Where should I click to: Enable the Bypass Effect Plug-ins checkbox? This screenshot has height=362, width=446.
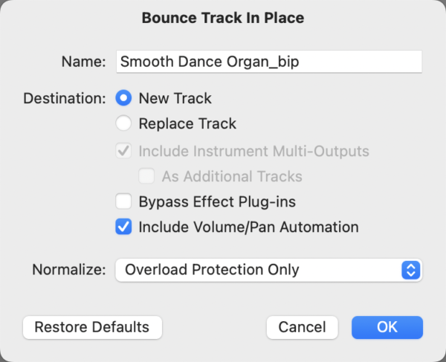(x=124, y=201)
